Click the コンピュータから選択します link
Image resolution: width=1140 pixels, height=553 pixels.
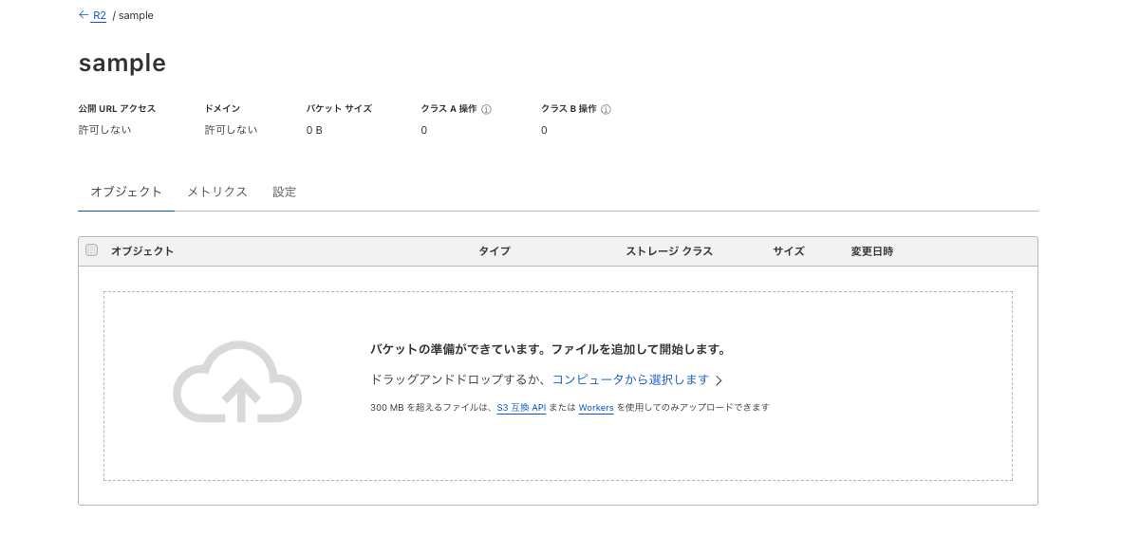click(631, 379)
